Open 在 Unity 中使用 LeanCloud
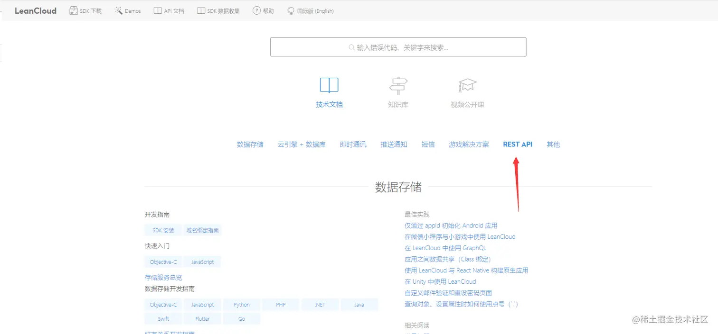The image size is (718, 334). (x=440, y=281)
